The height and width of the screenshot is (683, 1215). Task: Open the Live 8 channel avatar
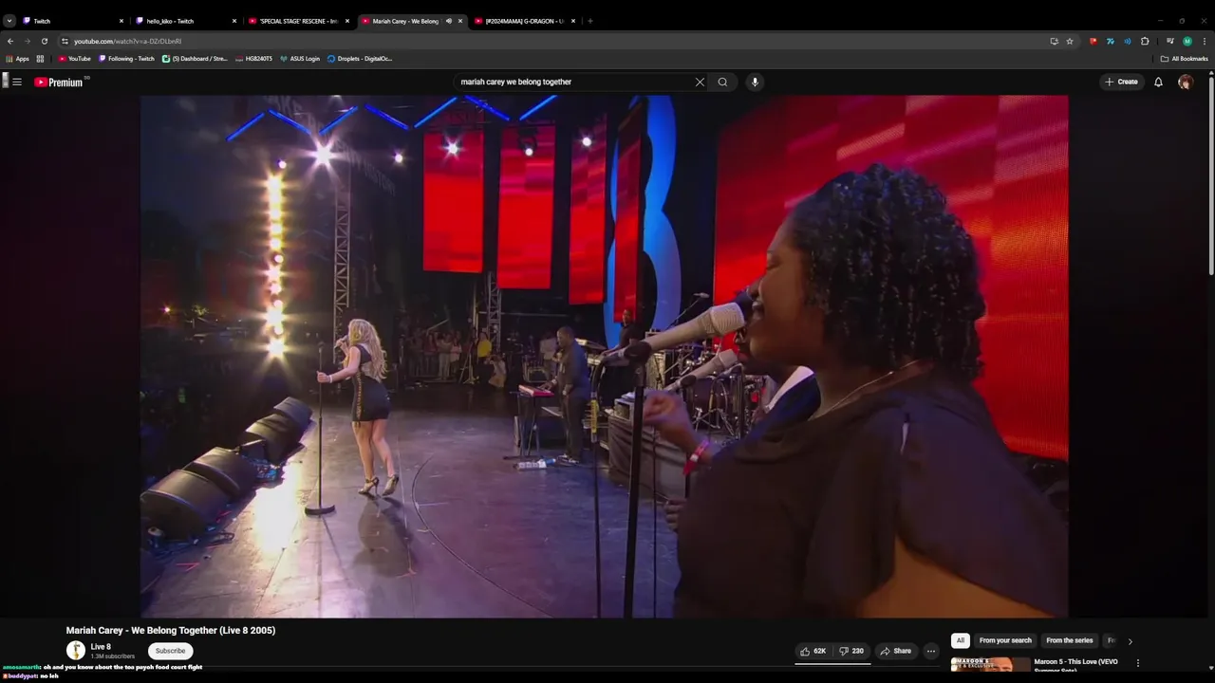tap(76, 651)
